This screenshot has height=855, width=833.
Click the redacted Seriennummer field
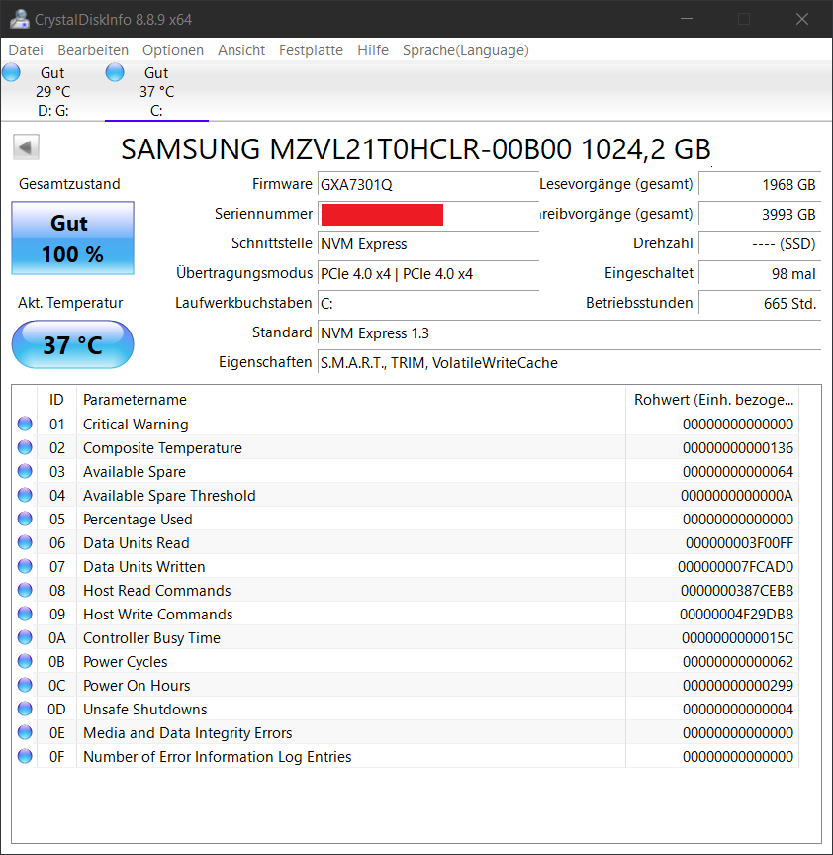coord(382,214)
